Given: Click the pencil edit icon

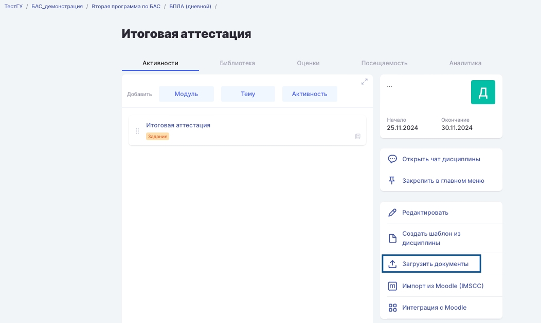Looking at the screenshot, I should click(x=392, y=213).
